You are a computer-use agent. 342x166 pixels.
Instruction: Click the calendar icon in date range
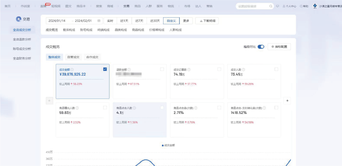point(99,21)
